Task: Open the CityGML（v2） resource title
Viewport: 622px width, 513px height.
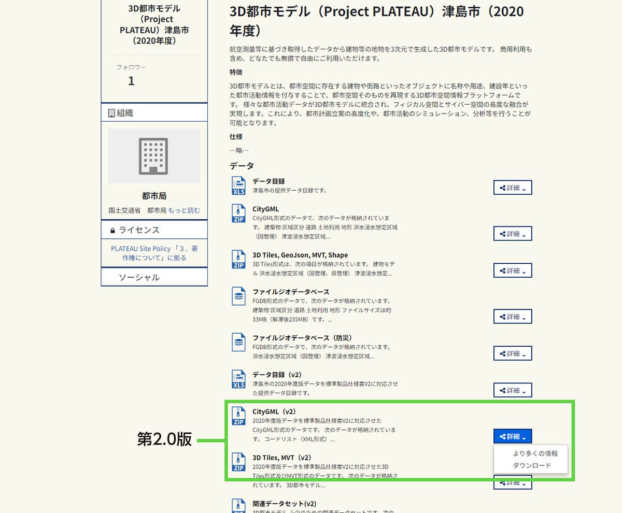Action: point(274,411)
